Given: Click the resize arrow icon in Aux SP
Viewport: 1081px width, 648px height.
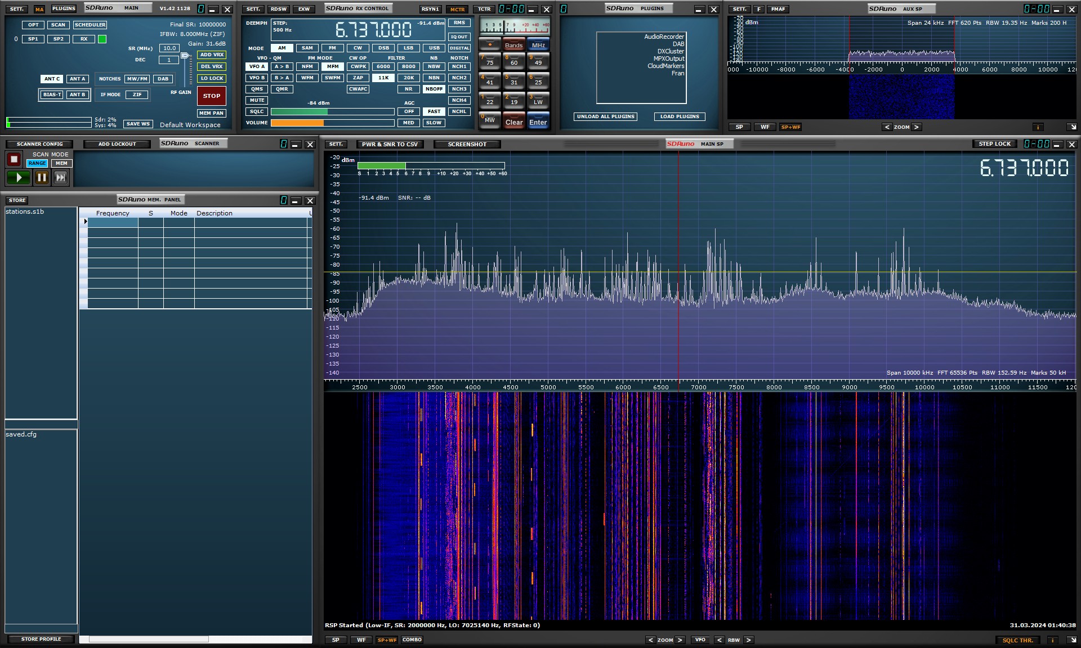Looking at the screenshot, I should [x=1072, y=127].
